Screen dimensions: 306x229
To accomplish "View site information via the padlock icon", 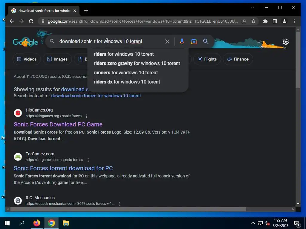I will [43, 21].
